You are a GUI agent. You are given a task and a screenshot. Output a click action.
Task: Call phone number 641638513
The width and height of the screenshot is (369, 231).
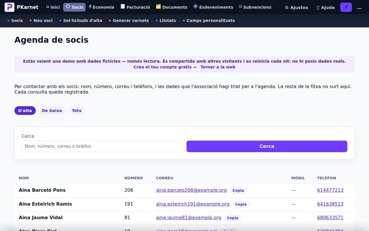point(330,204)
